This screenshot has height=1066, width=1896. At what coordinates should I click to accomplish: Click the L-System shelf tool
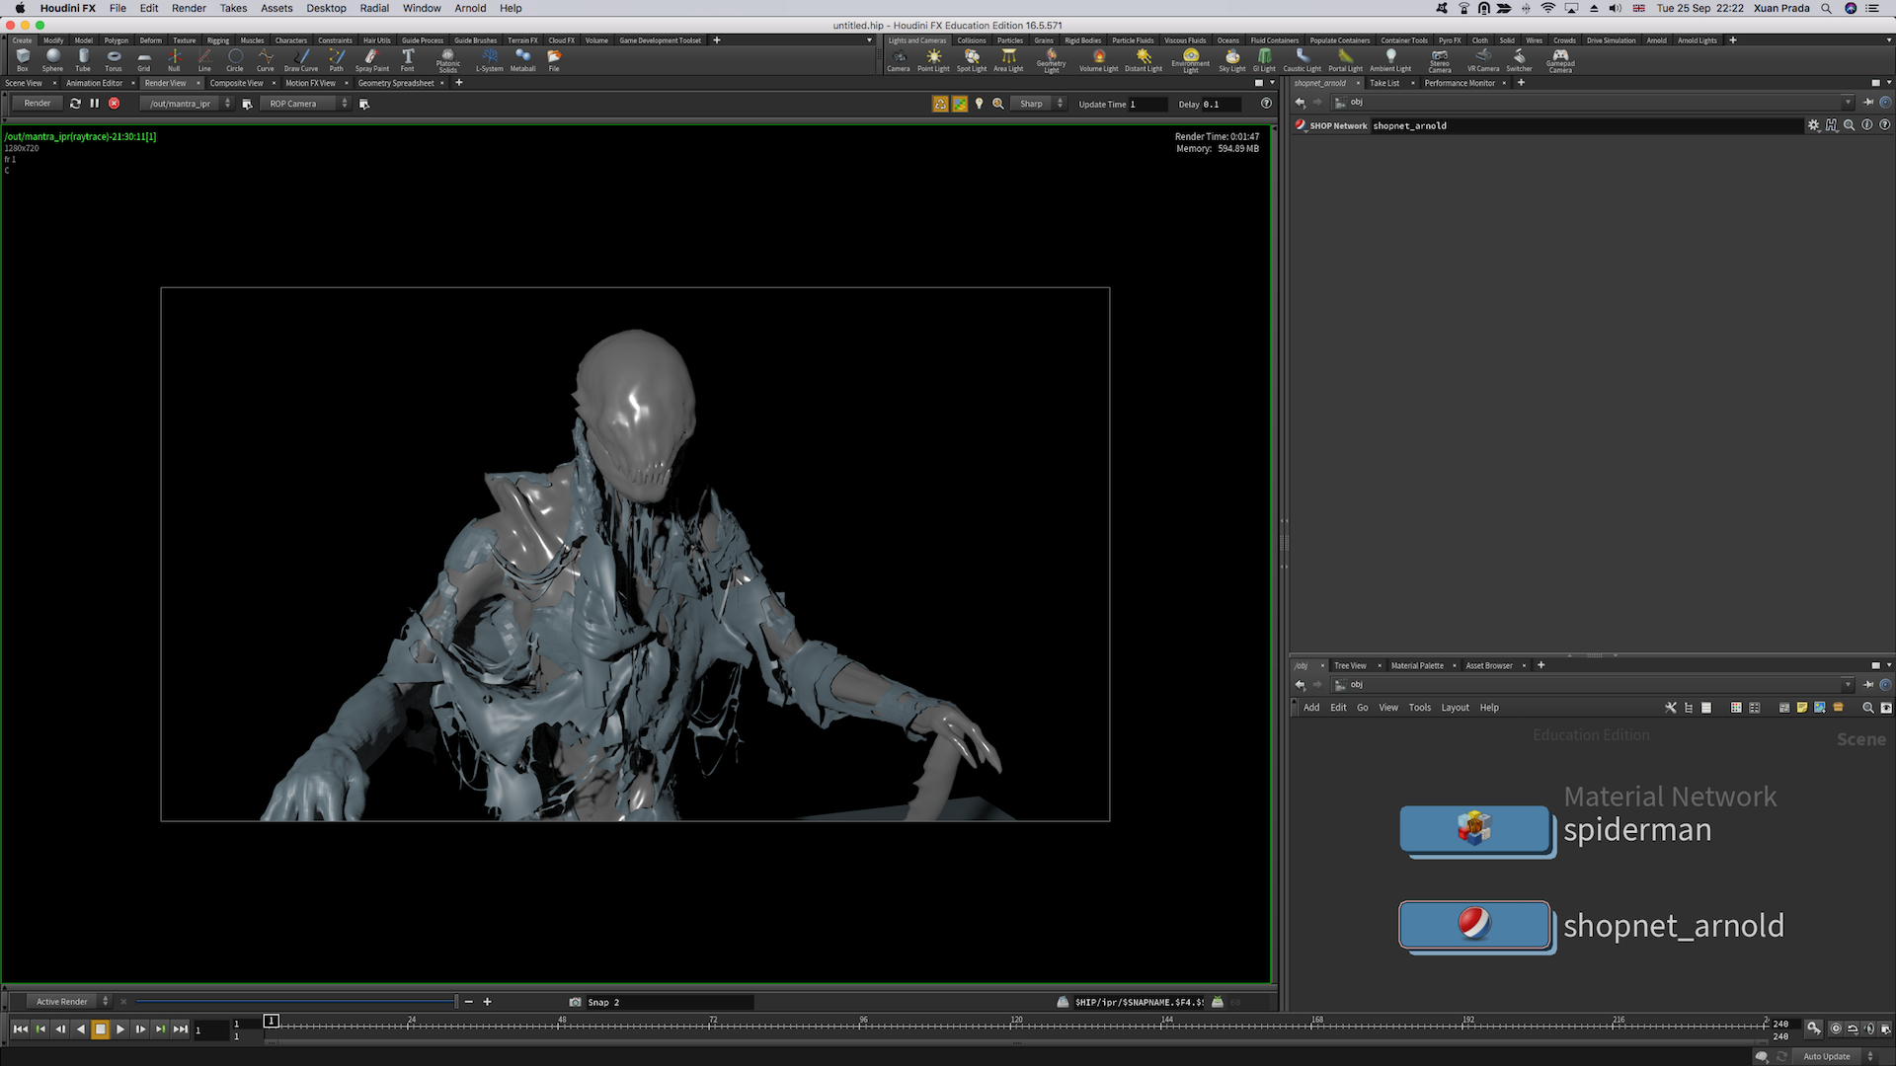[490, 60]
